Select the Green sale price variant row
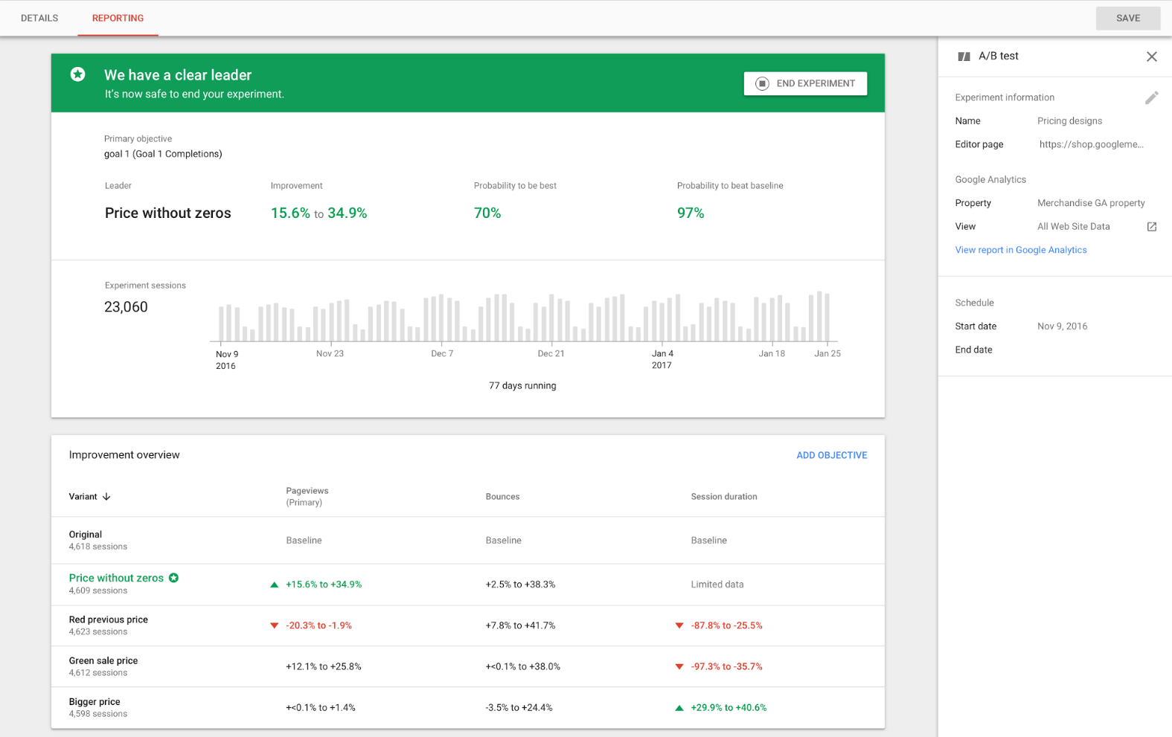This screenshot has height=737, width=1172. (x=103, y=660)
